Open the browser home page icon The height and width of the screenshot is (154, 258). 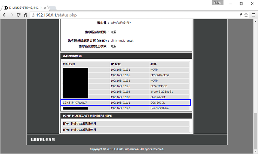pos(26,15)
